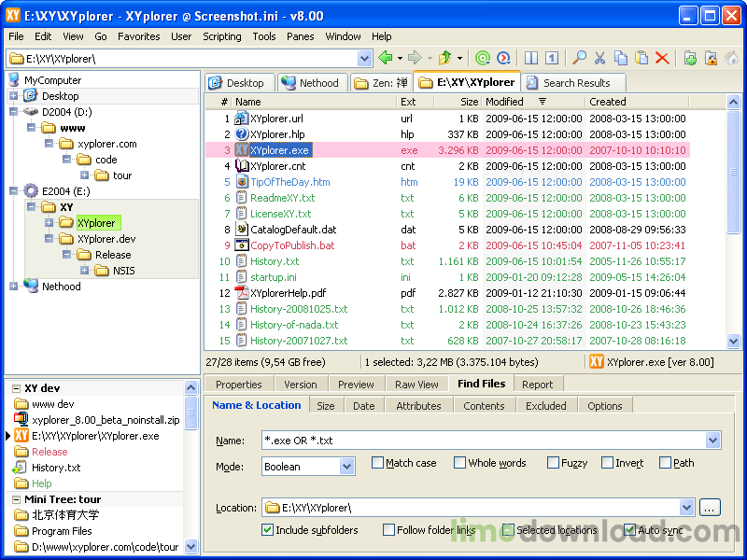Enable the Path checkbox
747x560 pixels.
(x=665, y=462)
